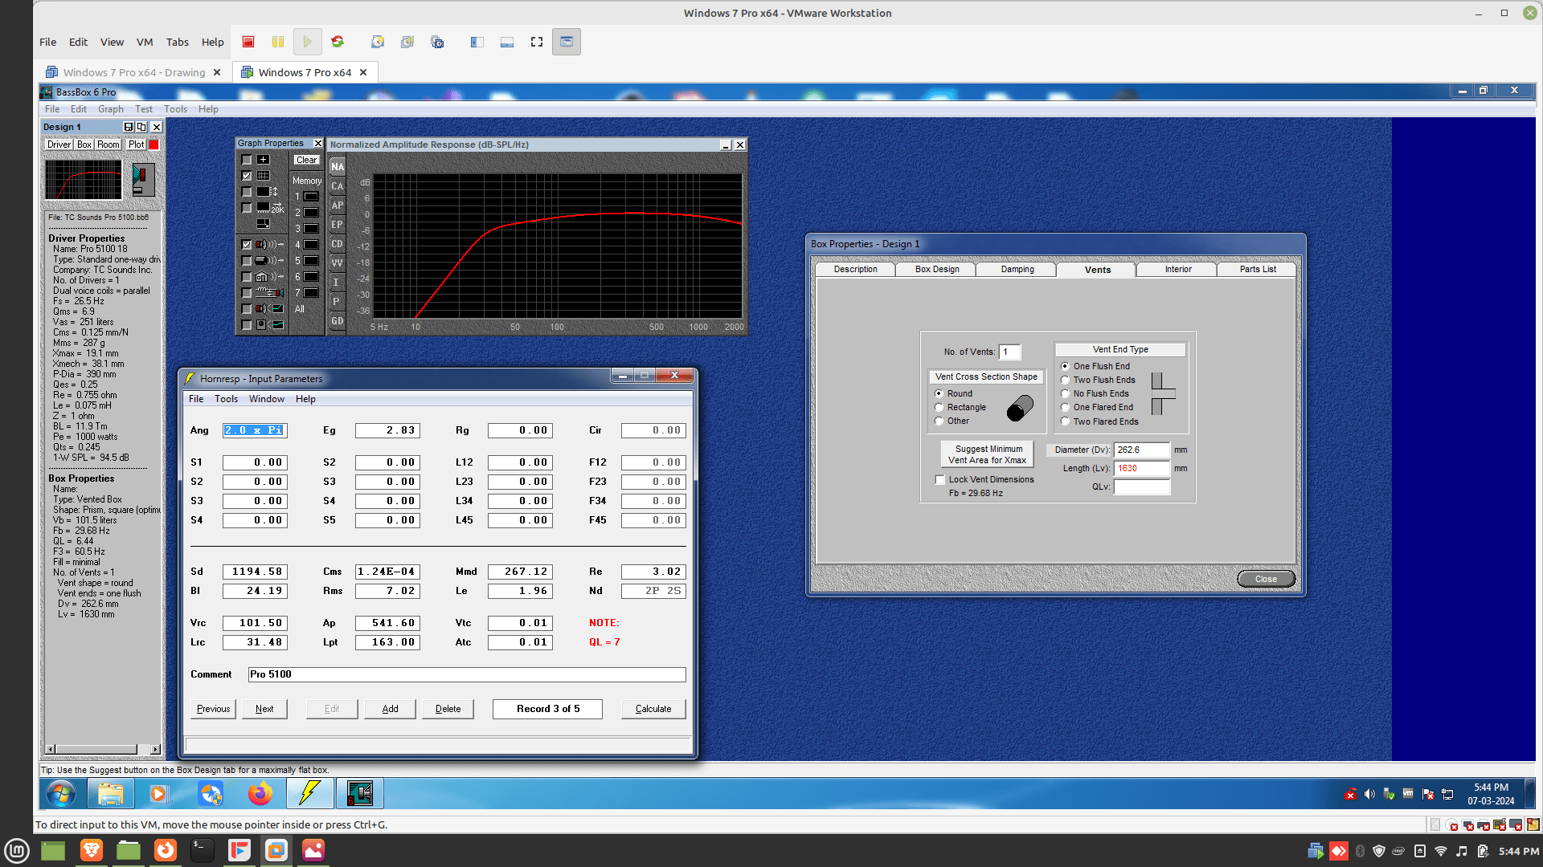Open the VM menu in VMware
Viewport: 1543px width, 867px height.
pos(145,42)
